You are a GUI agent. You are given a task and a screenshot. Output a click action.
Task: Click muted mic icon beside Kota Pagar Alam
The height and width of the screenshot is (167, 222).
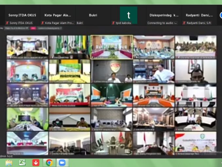pyautogui.click(x=43, y=23)
